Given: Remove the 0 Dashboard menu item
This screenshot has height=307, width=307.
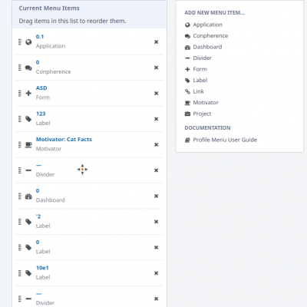Looking at the screenshot, I should [x=156, y=196].
